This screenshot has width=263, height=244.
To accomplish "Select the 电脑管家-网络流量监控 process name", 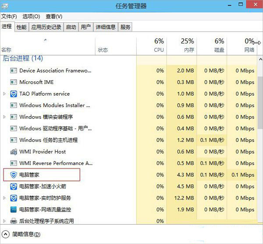I will [x=45, y=210].
